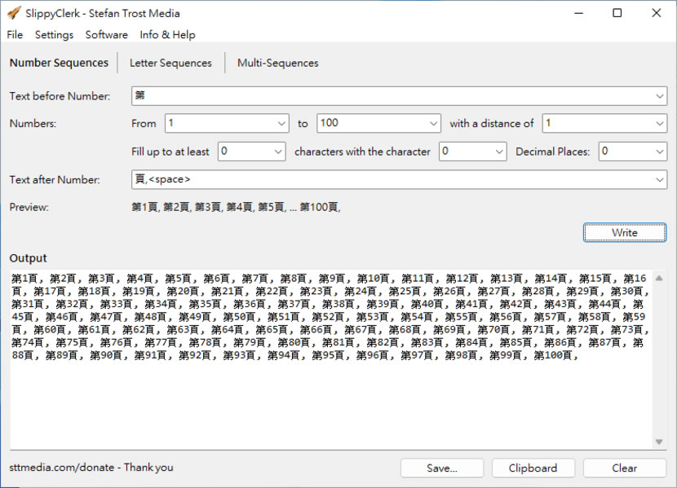Switch to the Letter Sequences tab
Viewport: 677px width, 488px height.
coord(170,63)
